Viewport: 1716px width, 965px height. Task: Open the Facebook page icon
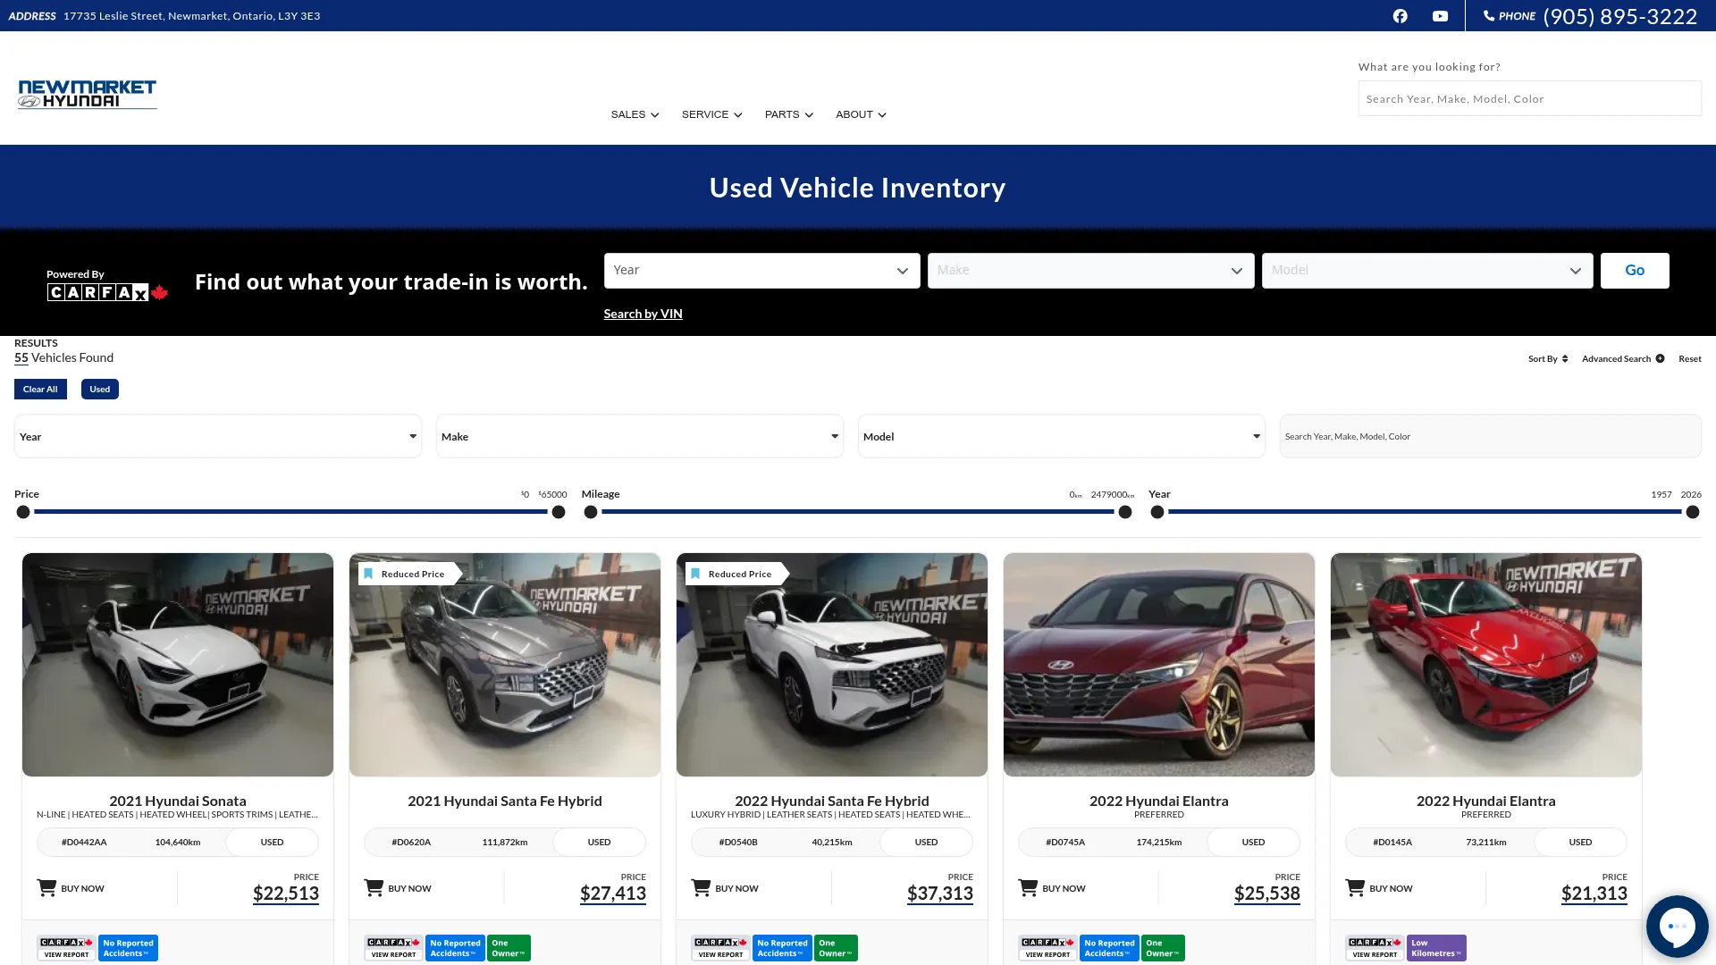pos(1400,16)
